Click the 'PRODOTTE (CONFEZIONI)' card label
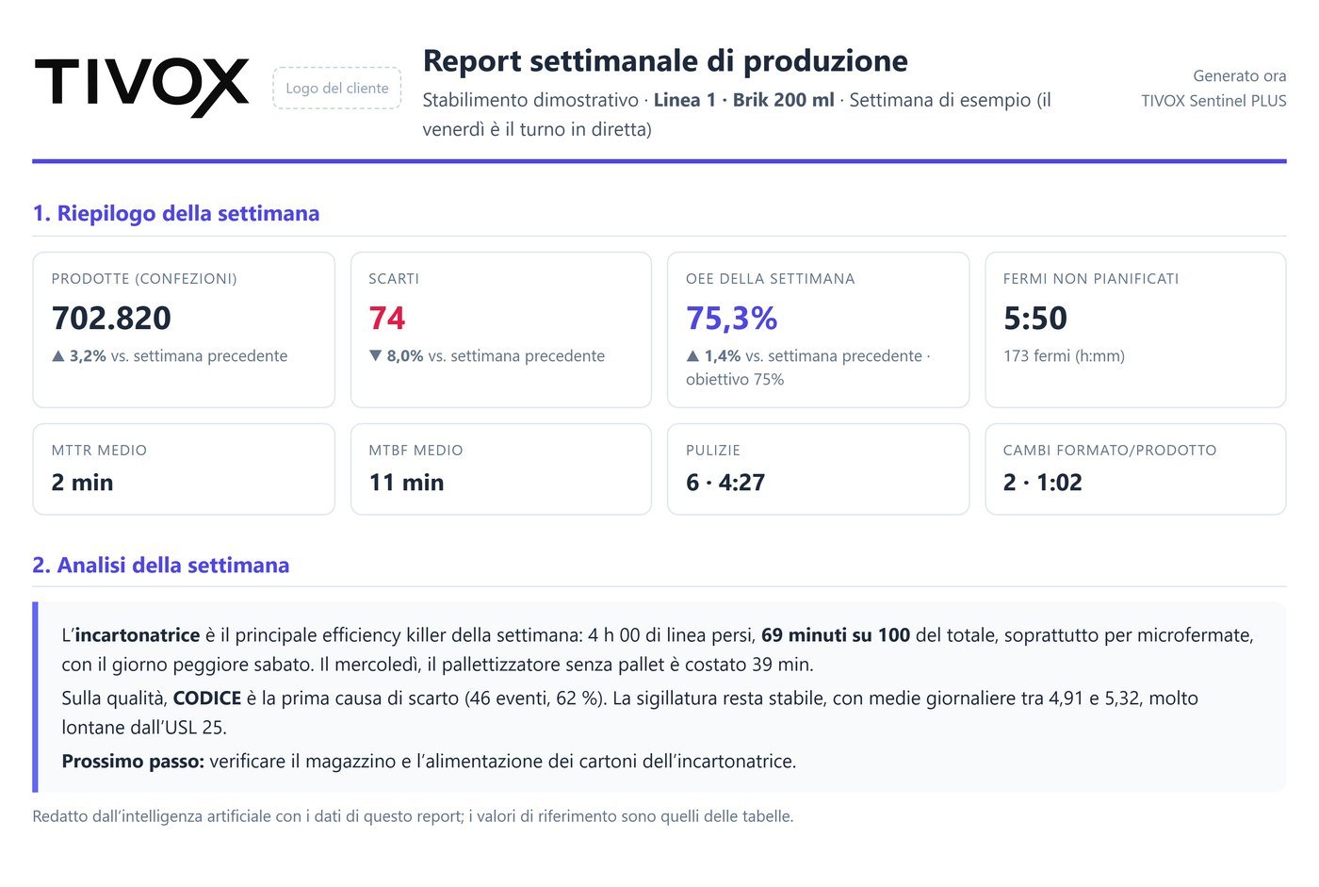The width and height of the screenshot is (1319, 887). click(x=144, y=279)
